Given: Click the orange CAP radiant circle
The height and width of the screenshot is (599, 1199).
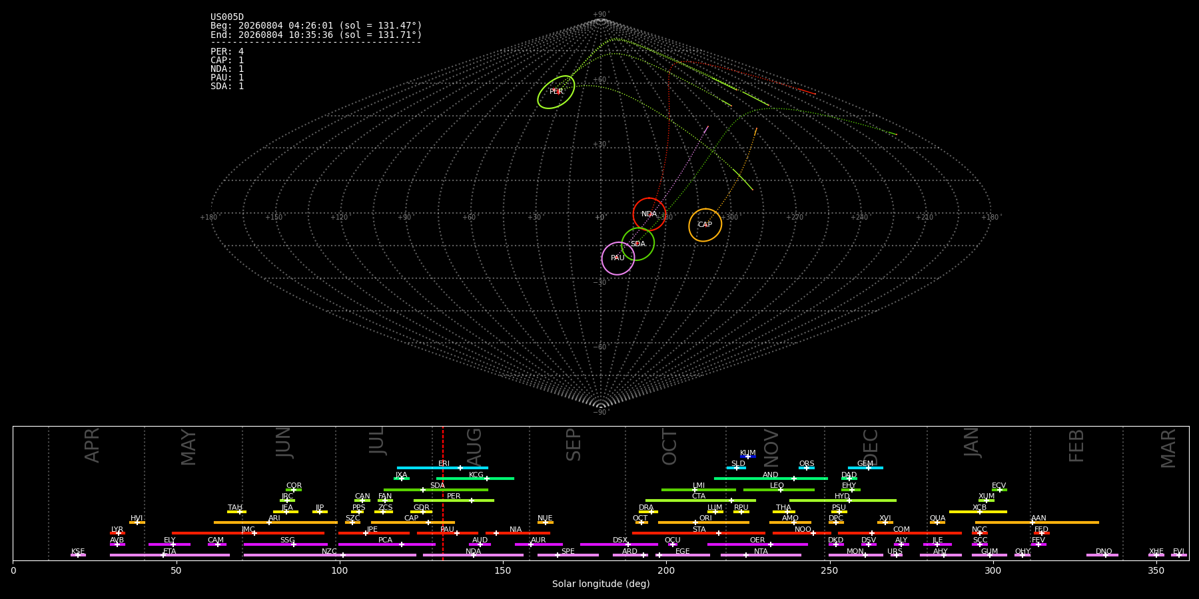Looking at the screenshot, I should (x=705, y=225).
